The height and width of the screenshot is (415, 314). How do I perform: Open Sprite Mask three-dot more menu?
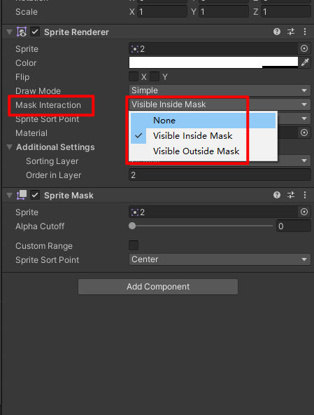305,195
